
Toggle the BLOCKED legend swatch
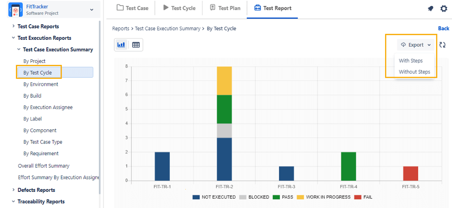click(243, 197)
